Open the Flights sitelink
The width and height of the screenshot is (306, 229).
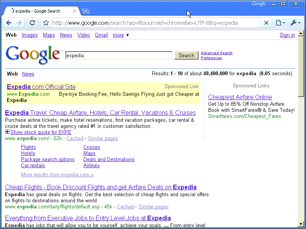click(28, 147)
